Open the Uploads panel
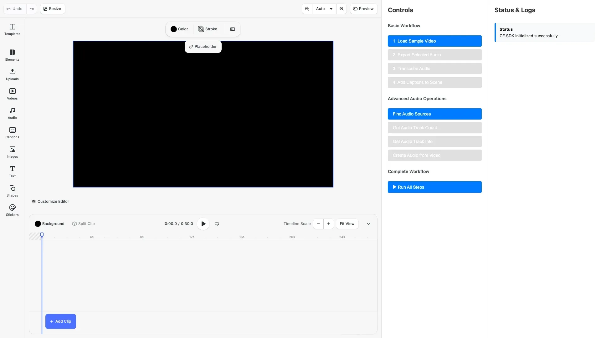The height and width of the screenshot is (338, 601). pos(12,74)
